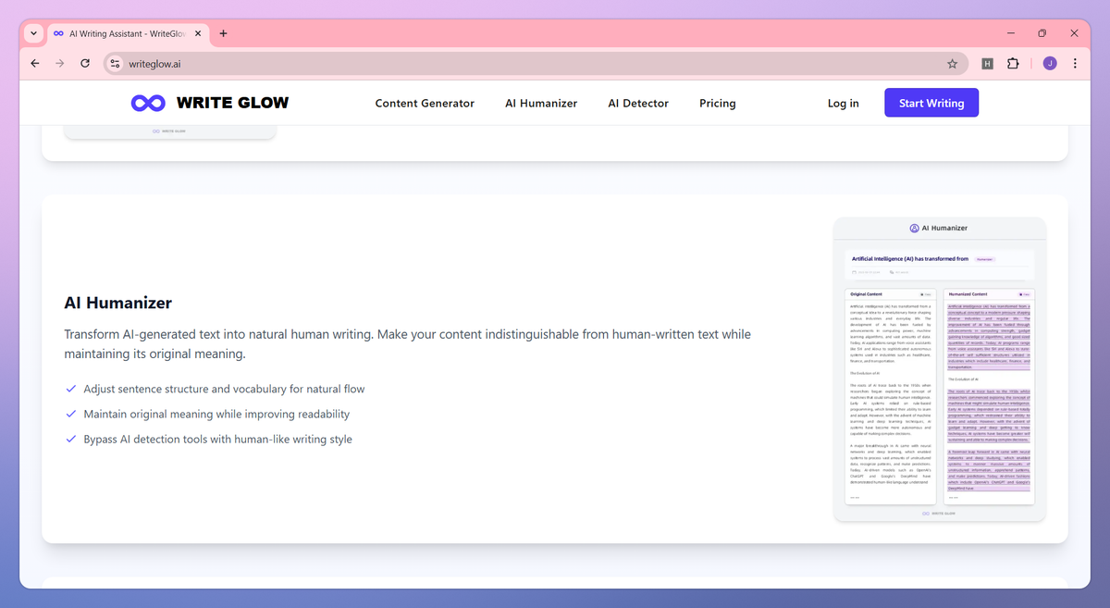Open the tab search dropdown arrow

(x=33, y=33)
